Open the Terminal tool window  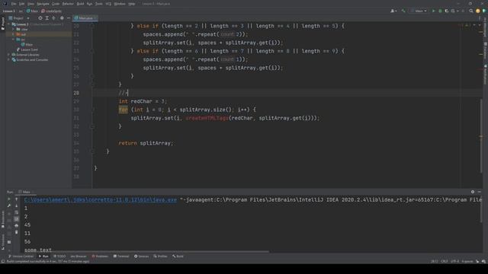(121, 256)
